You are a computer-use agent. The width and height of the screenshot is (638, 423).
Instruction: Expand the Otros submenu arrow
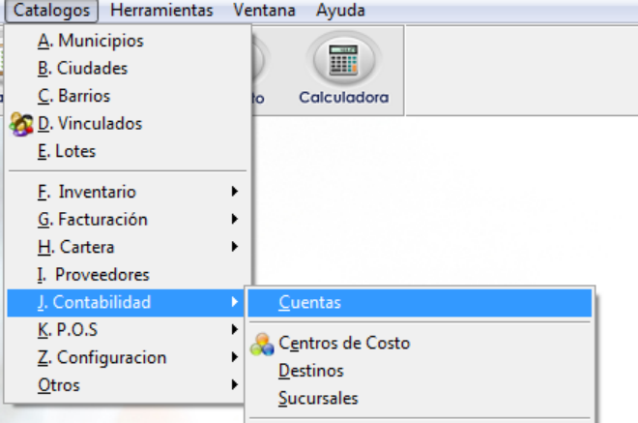tap(234, 384)
